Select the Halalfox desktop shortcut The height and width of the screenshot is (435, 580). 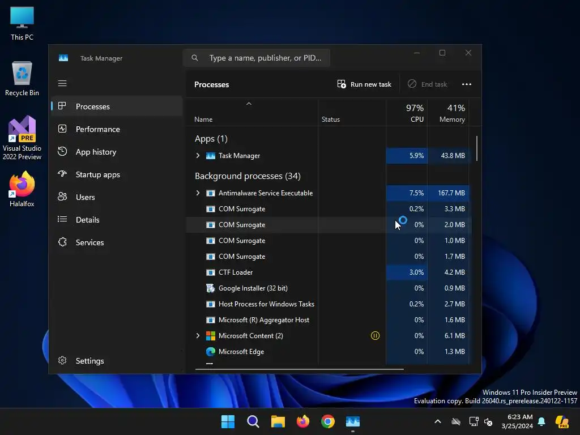[22, 189]
